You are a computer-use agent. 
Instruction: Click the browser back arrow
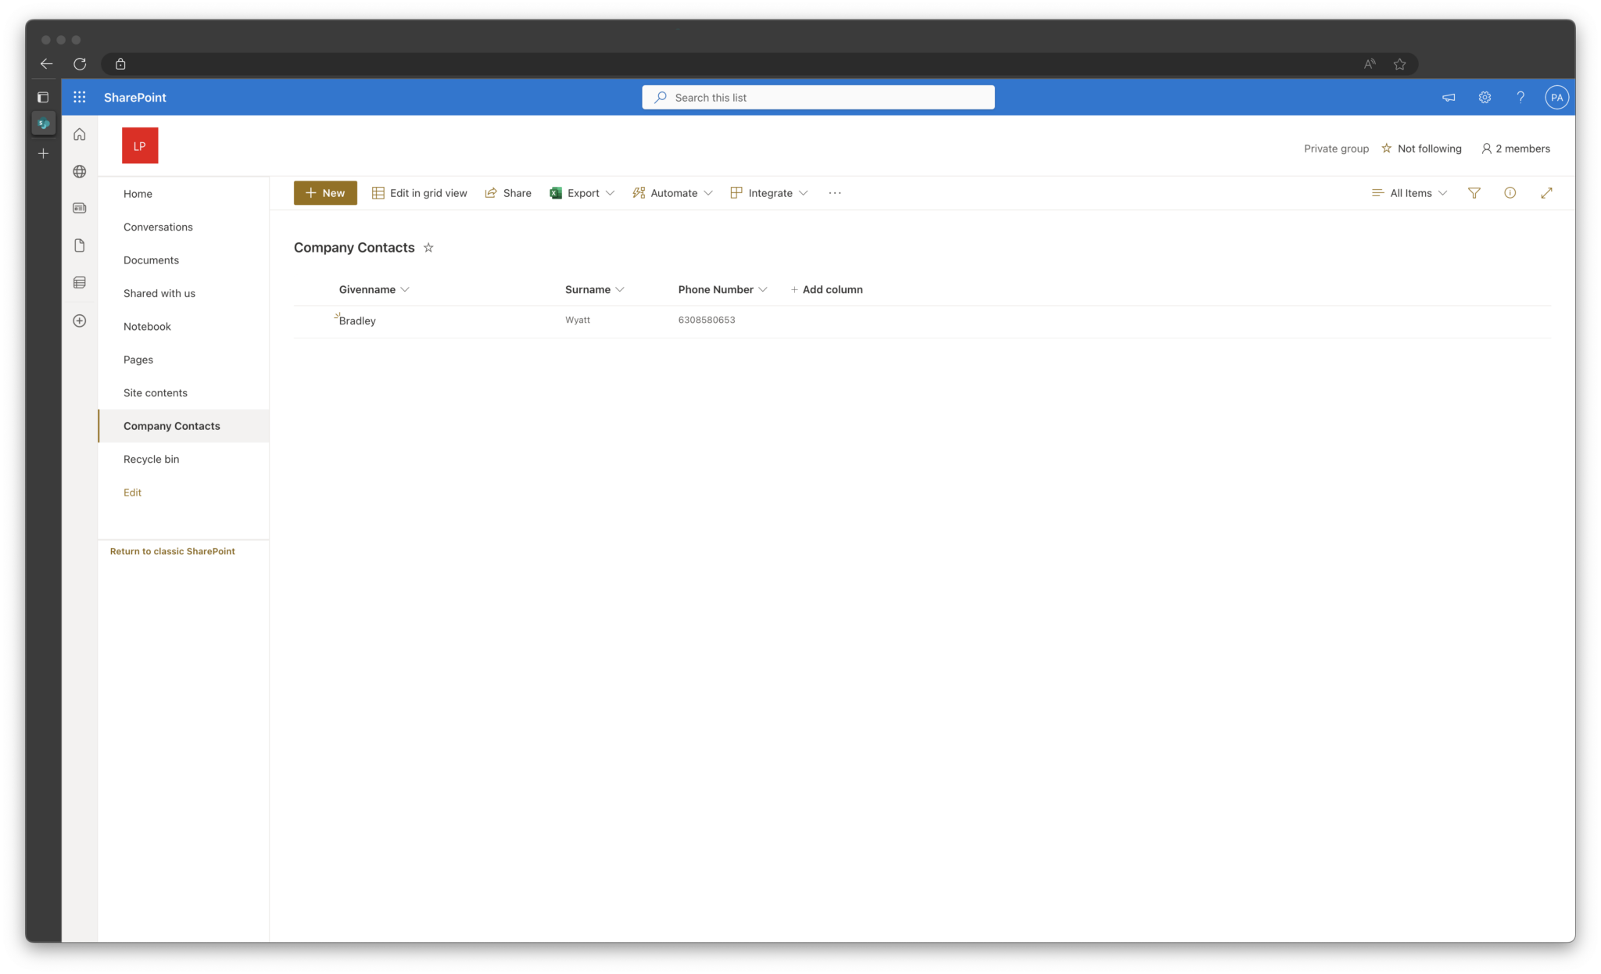[x=47, y=64]
